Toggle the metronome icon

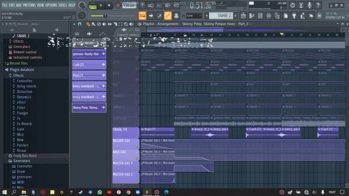142,5
